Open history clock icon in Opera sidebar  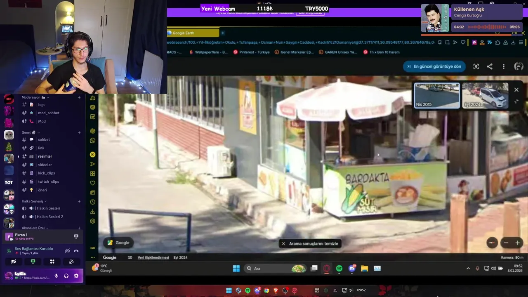92,202
